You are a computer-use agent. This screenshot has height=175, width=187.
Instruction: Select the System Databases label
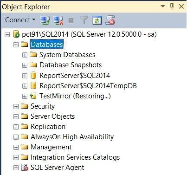pos(67,55)
